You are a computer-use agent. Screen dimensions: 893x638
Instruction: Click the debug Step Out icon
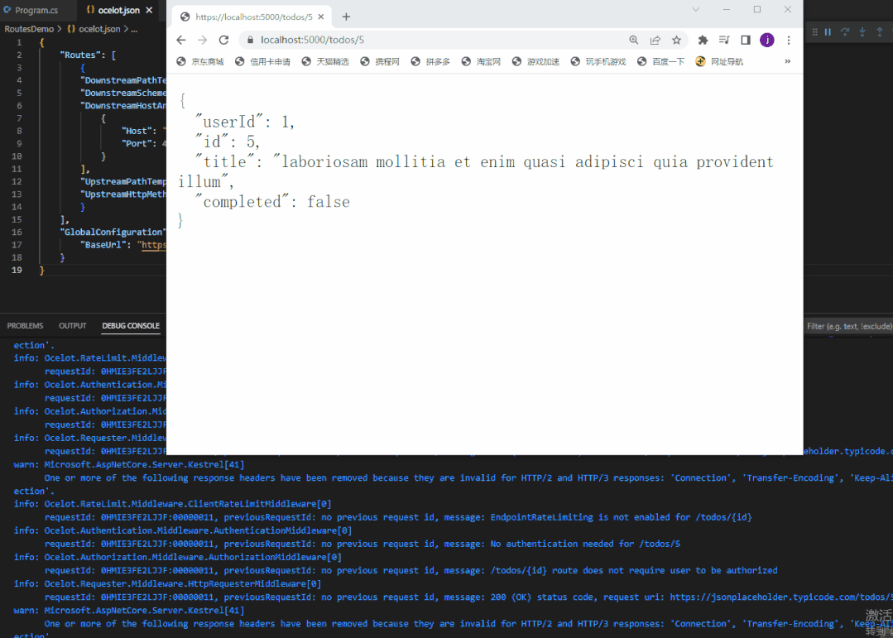(x=879, y=32)
